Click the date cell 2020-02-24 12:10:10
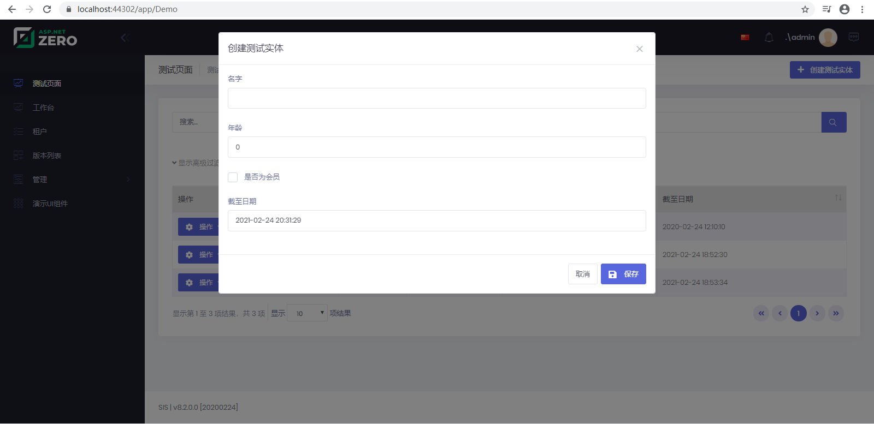 coord(694,227)
